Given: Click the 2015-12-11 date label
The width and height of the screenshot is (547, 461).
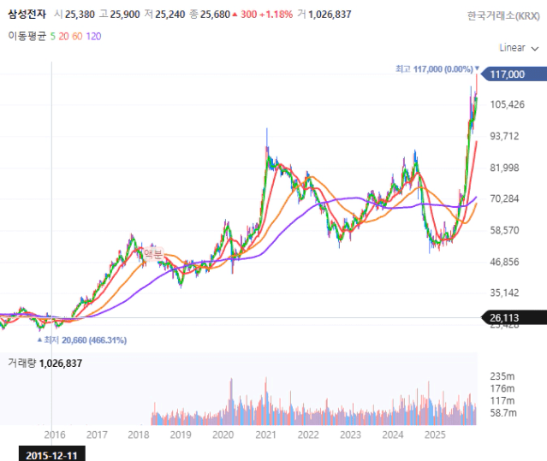Looking at the screenshot, I should coord(51,455).
